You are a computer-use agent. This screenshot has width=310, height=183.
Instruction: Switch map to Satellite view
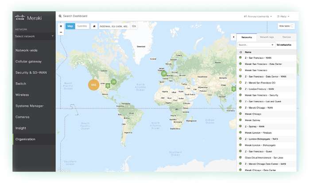click(82, 26)
